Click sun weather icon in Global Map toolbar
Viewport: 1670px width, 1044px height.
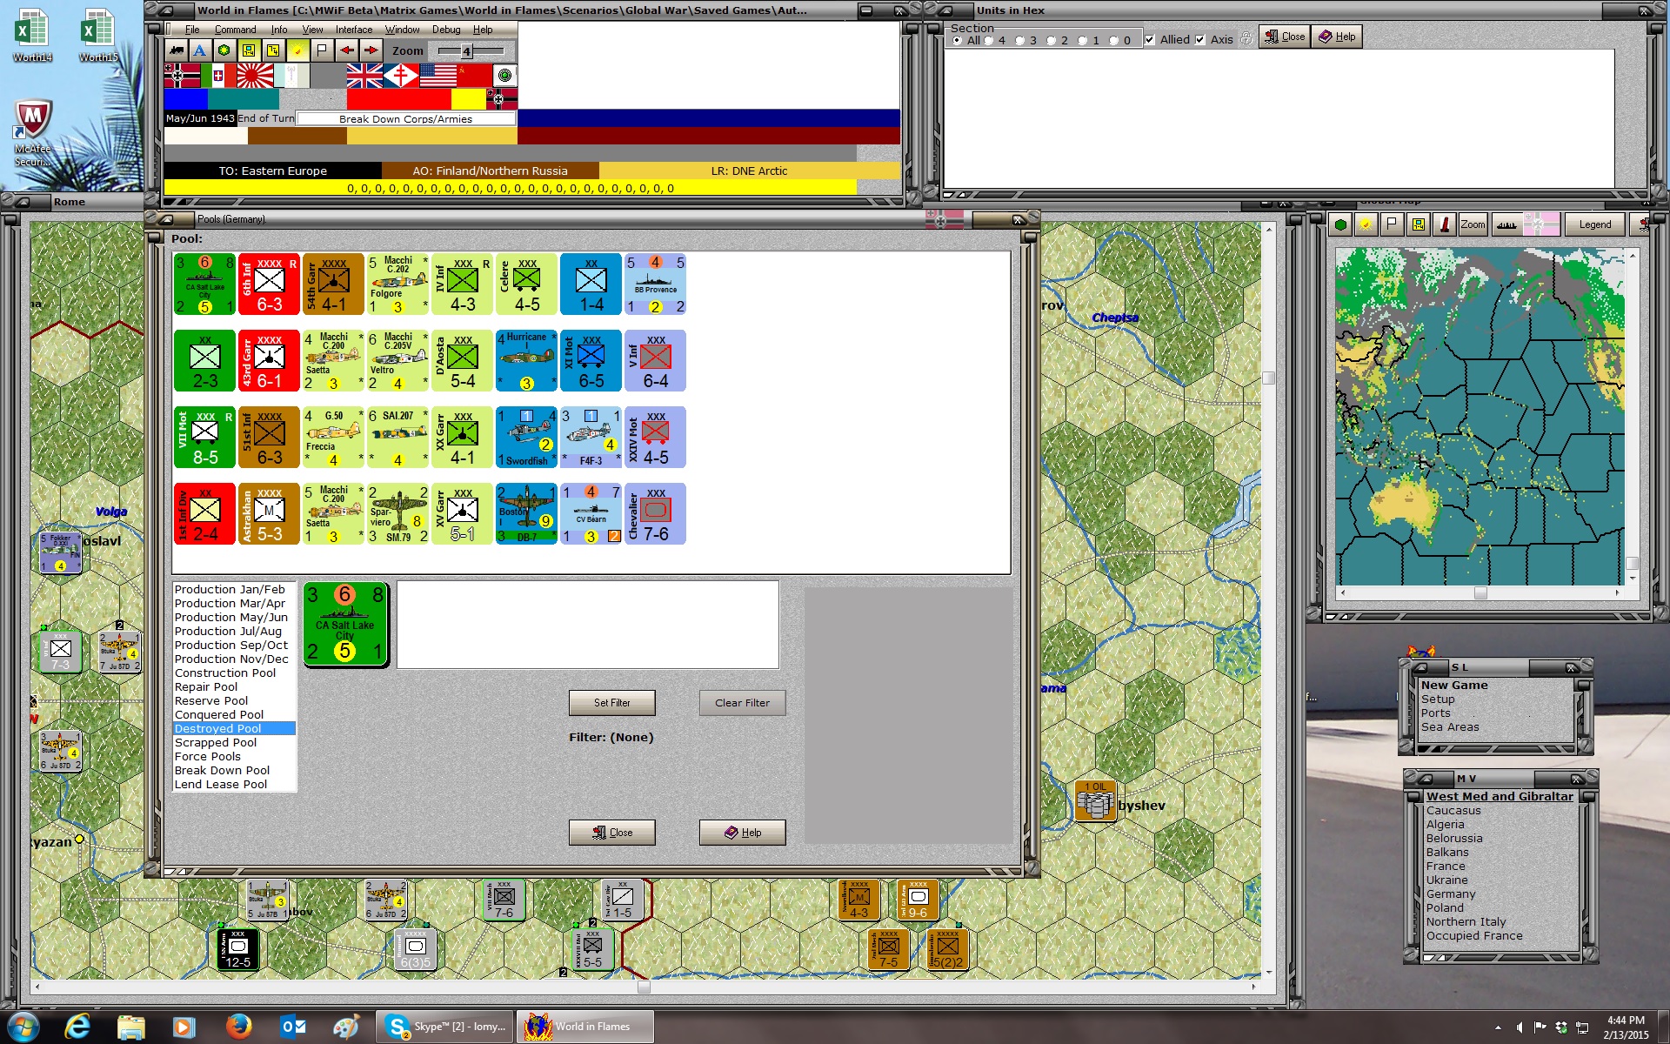[1366, 224]
